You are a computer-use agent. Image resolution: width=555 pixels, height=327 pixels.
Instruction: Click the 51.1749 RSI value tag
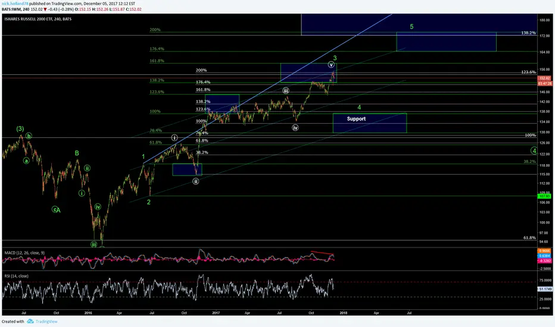pos(544,289)
